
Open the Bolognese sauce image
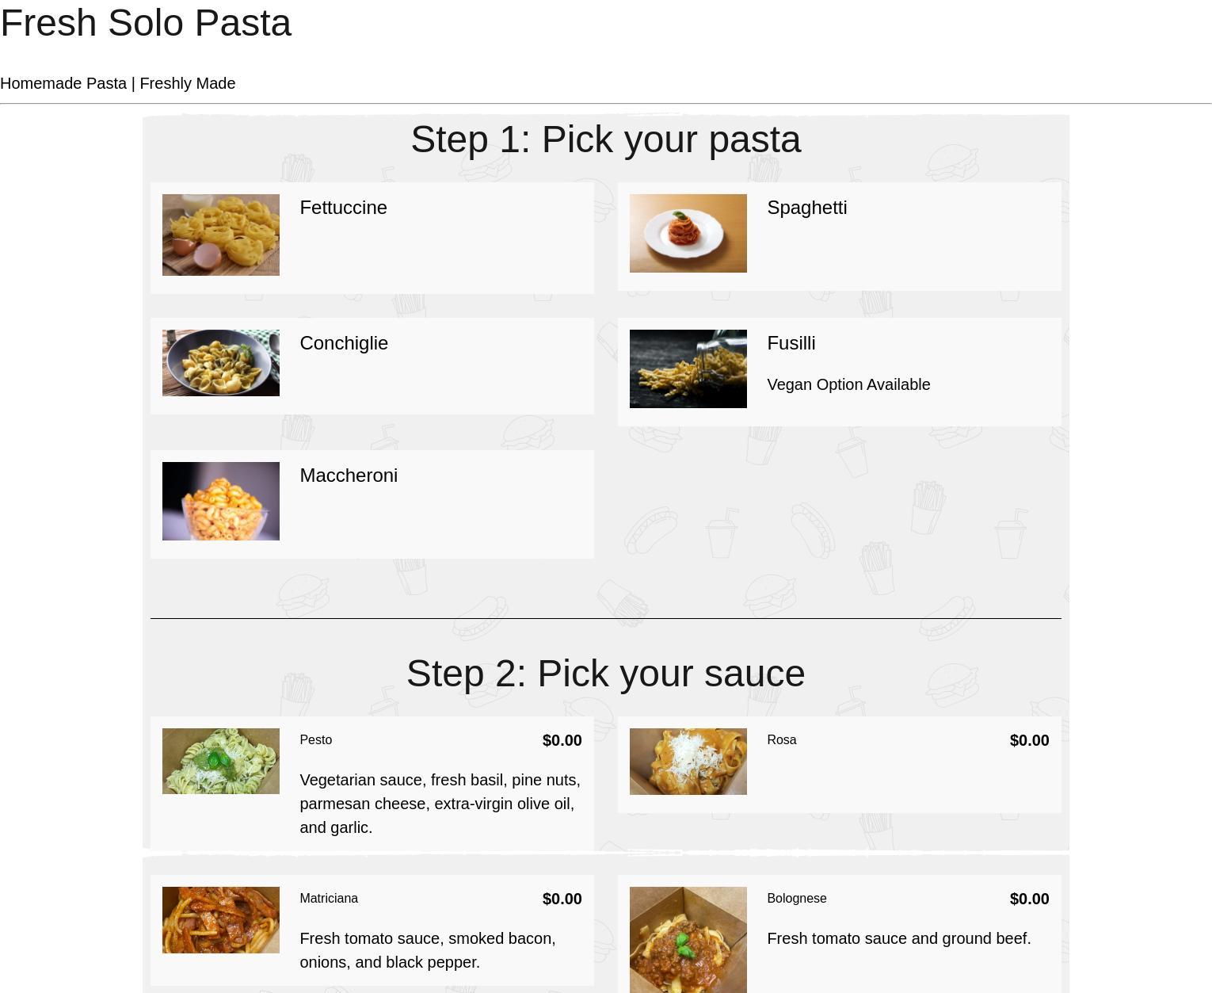pos(688,939)
